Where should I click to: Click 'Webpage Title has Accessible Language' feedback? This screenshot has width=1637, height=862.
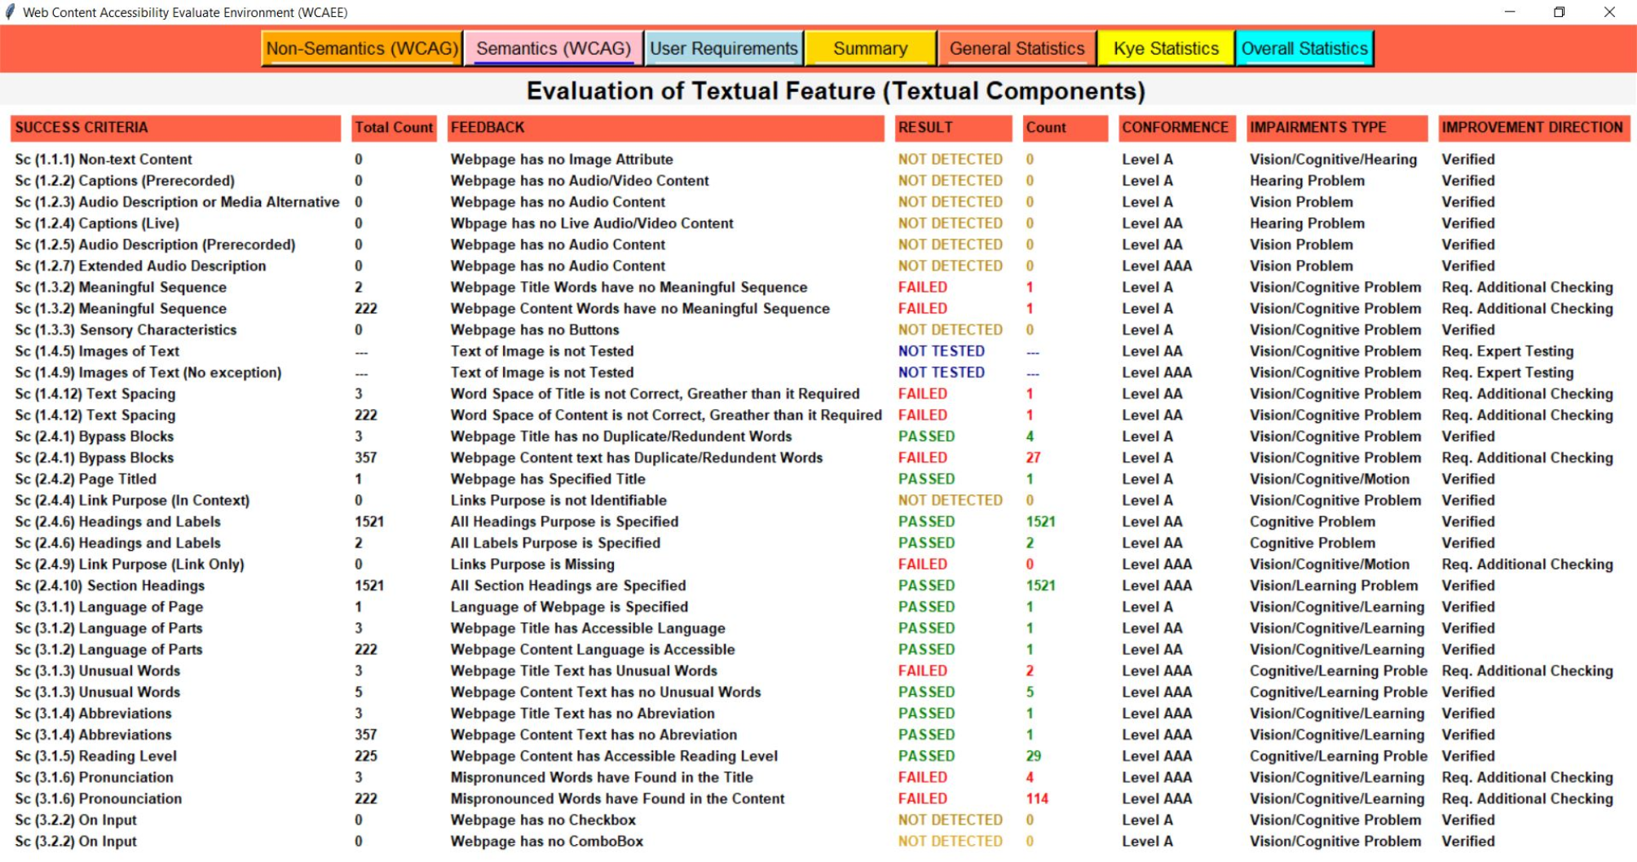[588, 628]
